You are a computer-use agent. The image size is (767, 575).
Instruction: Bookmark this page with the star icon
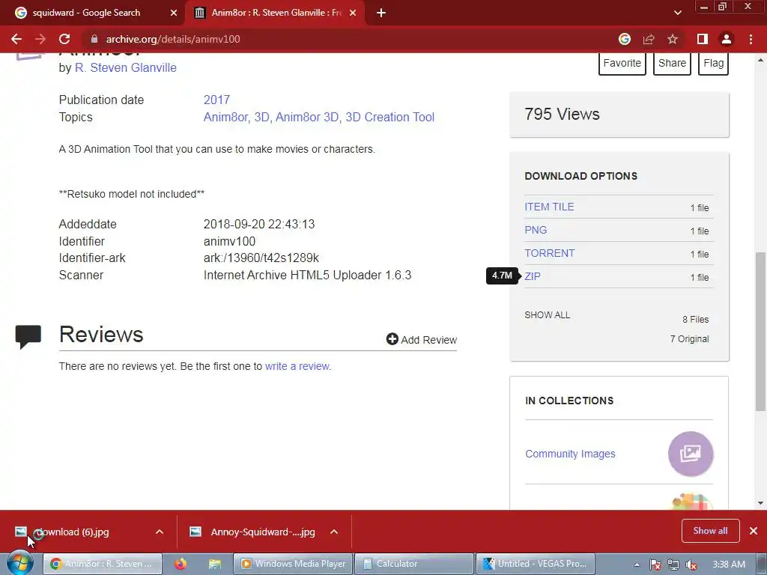(x=673, y=39)
